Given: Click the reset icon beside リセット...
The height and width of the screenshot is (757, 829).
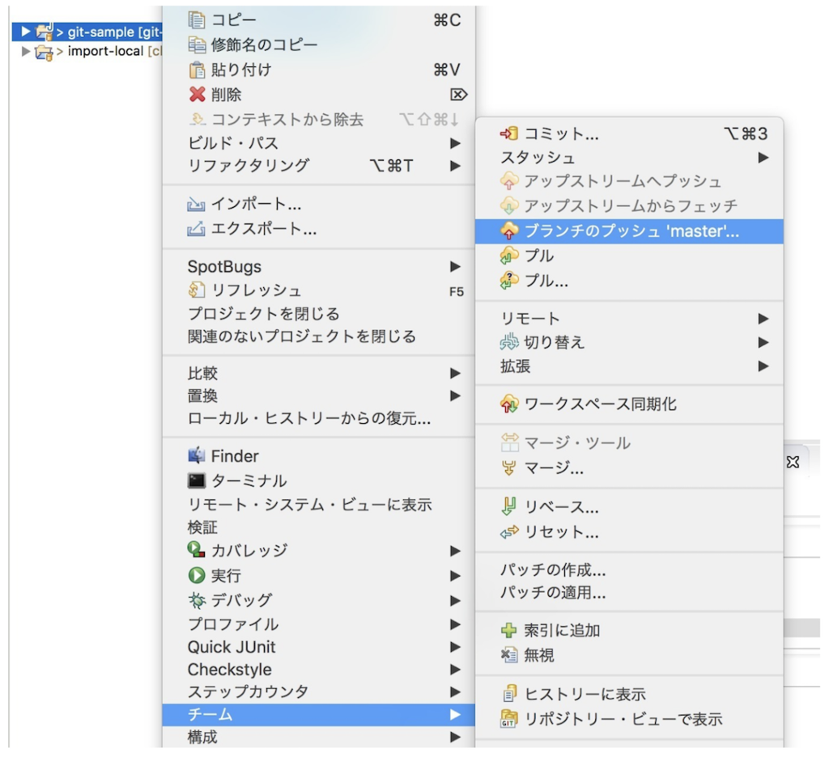Looking at the screenshot, I should pyautogui.click(x=509, y=532).
